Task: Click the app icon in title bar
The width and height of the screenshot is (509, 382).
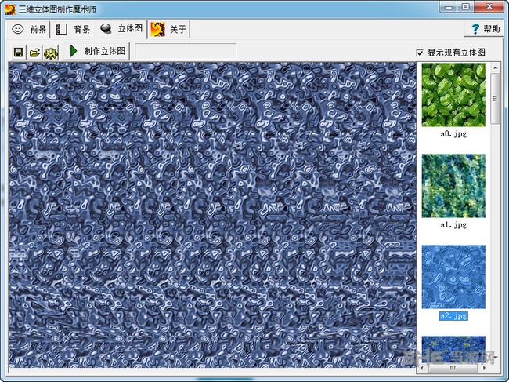Action: click(10, 9)
